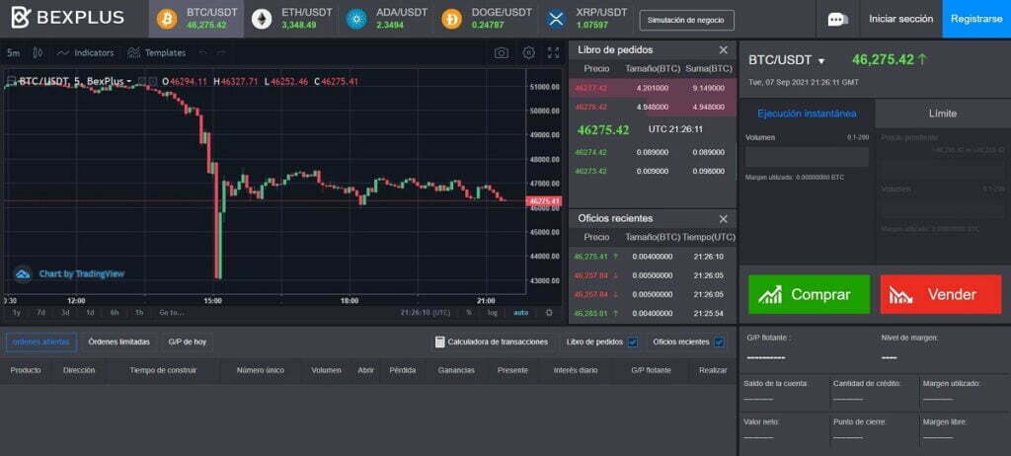The width and height of the screenshot is (1011, 456).
Task: Click the recent trade at 21:26:10
Action: 653,257
